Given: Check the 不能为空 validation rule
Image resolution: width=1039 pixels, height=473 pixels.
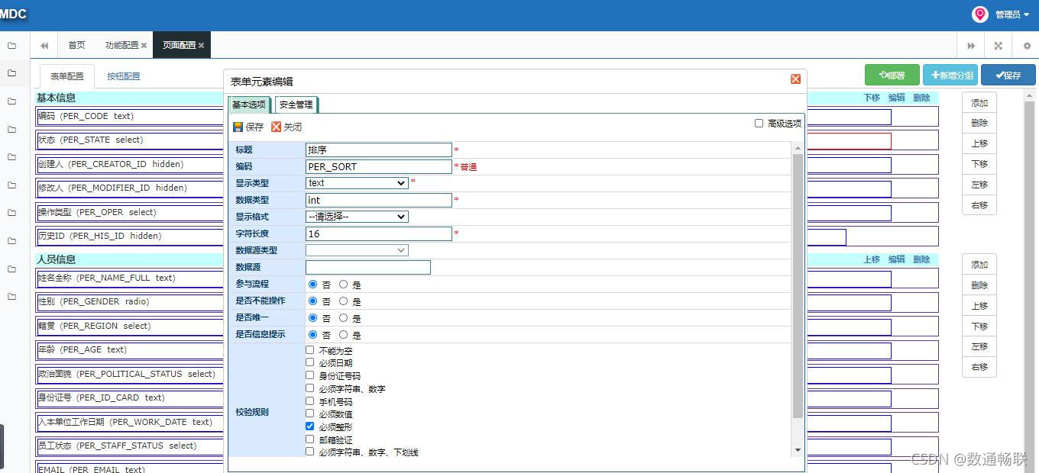Looking at the screenshot, I should (309, 350).
